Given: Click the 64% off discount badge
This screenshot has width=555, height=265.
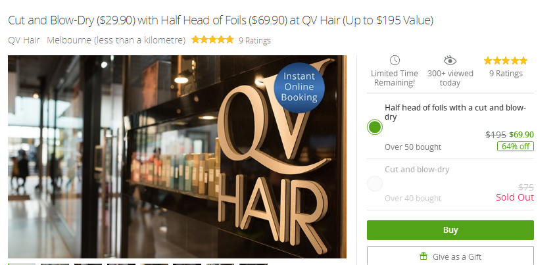Looking at the screenshot, I should 516,147.
